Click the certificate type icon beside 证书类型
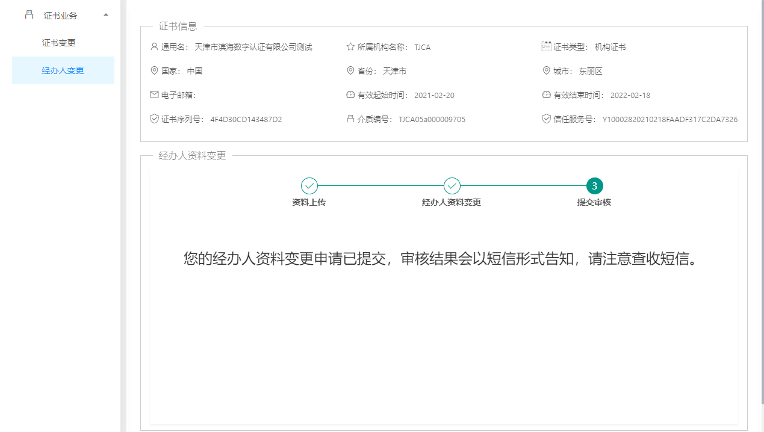Viewport: 764px width, 432px height. [x=546, y=46]
